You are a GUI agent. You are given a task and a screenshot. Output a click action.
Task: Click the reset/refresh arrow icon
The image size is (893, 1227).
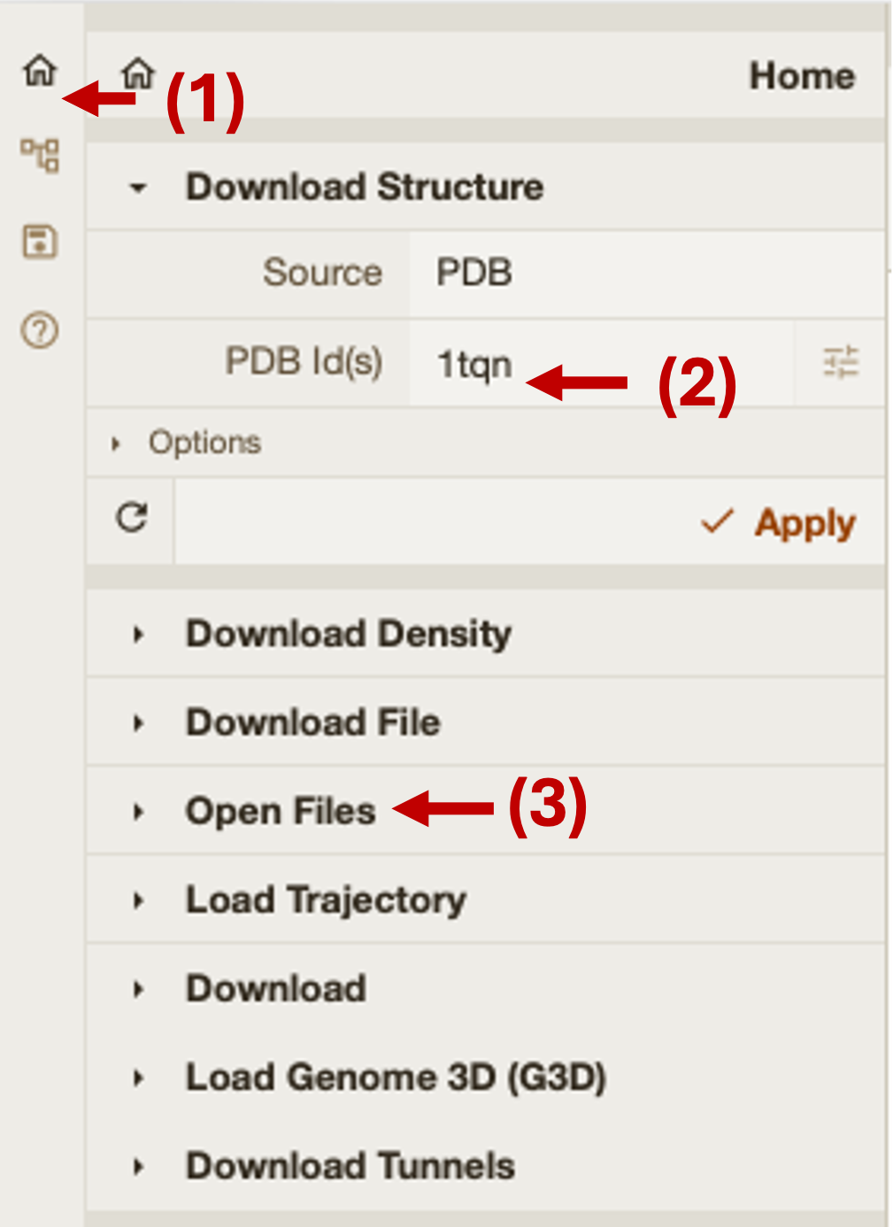[x=132, y=518]
